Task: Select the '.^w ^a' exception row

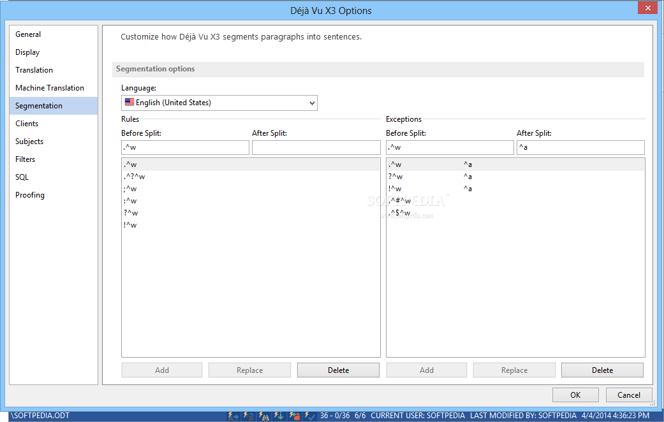Action: (515, 164)
